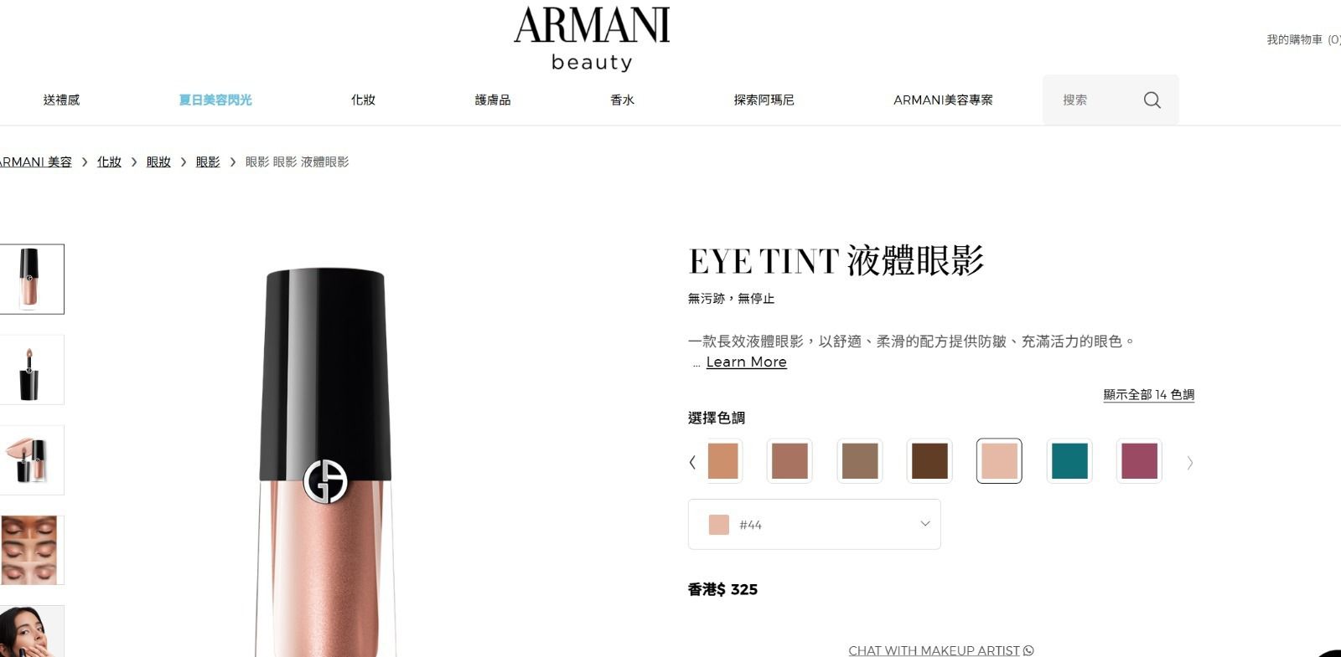Expand the #44 shade dropdown
This screenshot has height=657, width=1341.
814,524
